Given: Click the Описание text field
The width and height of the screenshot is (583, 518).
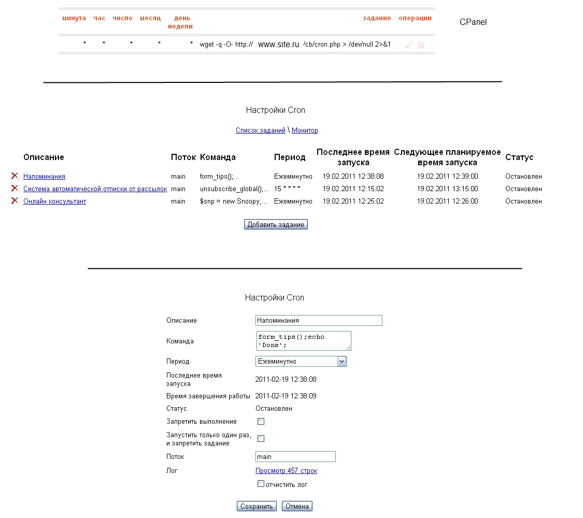Looking at the screenshot, I should coord(318,321).
